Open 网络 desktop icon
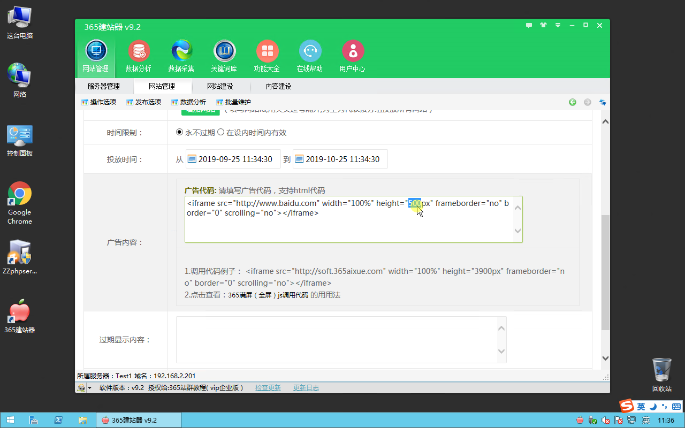685x428 pixels. pyautogui.click(x=20, y=81)
